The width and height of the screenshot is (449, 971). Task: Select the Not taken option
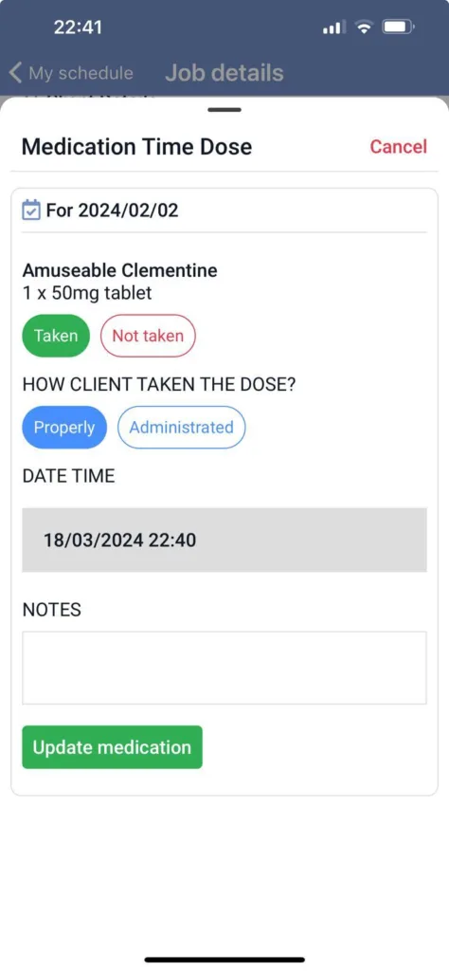148,337
